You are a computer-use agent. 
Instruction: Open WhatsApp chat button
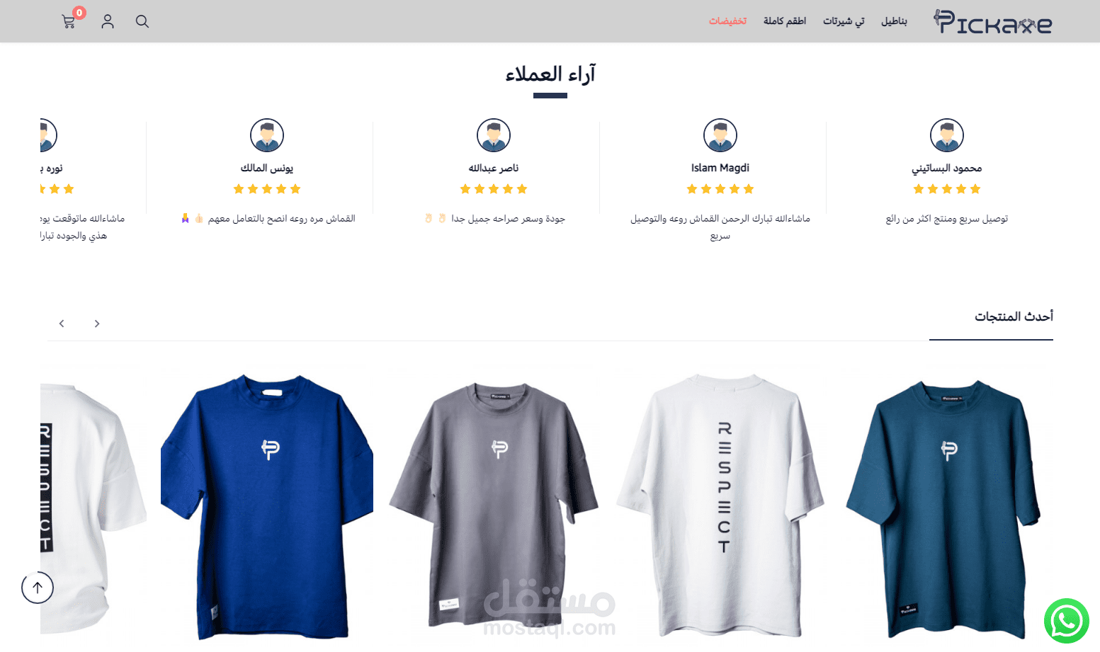[x=1066, y=622]
